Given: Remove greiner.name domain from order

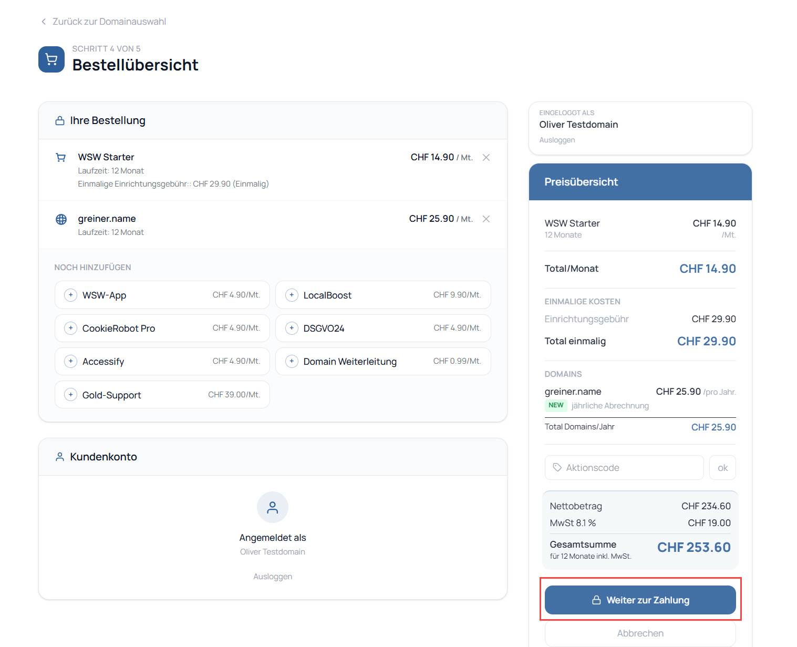Looking at the screenshot, I should (x=486, y=219).
